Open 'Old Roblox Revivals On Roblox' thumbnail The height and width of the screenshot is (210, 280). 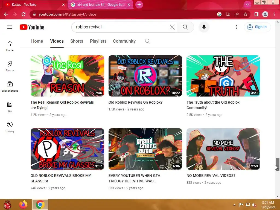145,76
